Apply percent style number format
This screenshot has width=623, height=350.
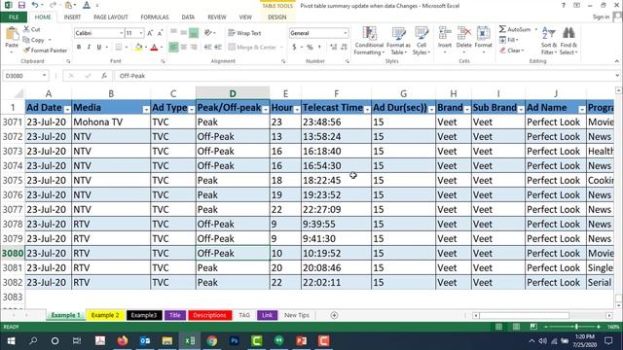coord(310,48)
